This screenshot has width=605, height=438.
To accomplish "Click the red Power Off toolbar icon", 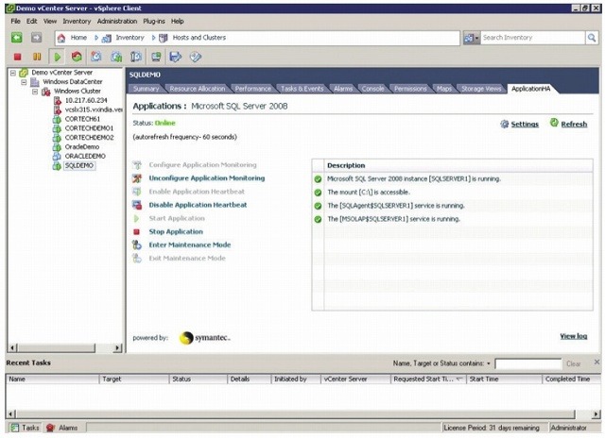I will pos(17,57).
